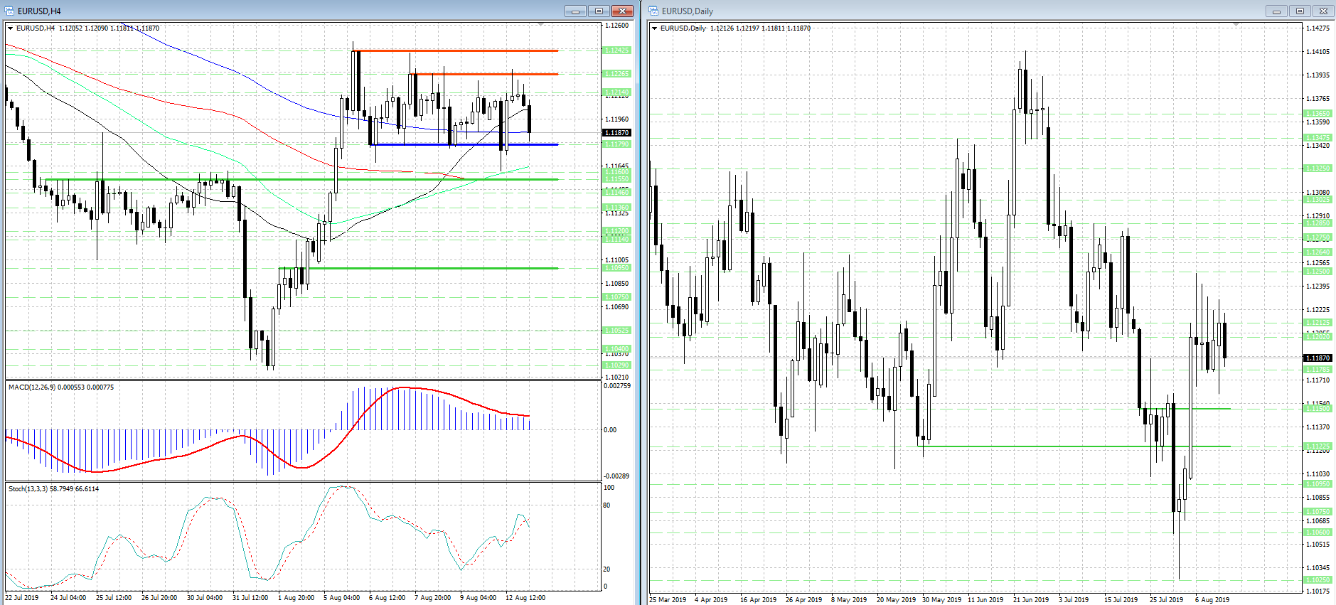Select the upper orange resistance line on H4
This screenshot has width=1336, height=605.
pyautogui.click(x=455, y=50)
